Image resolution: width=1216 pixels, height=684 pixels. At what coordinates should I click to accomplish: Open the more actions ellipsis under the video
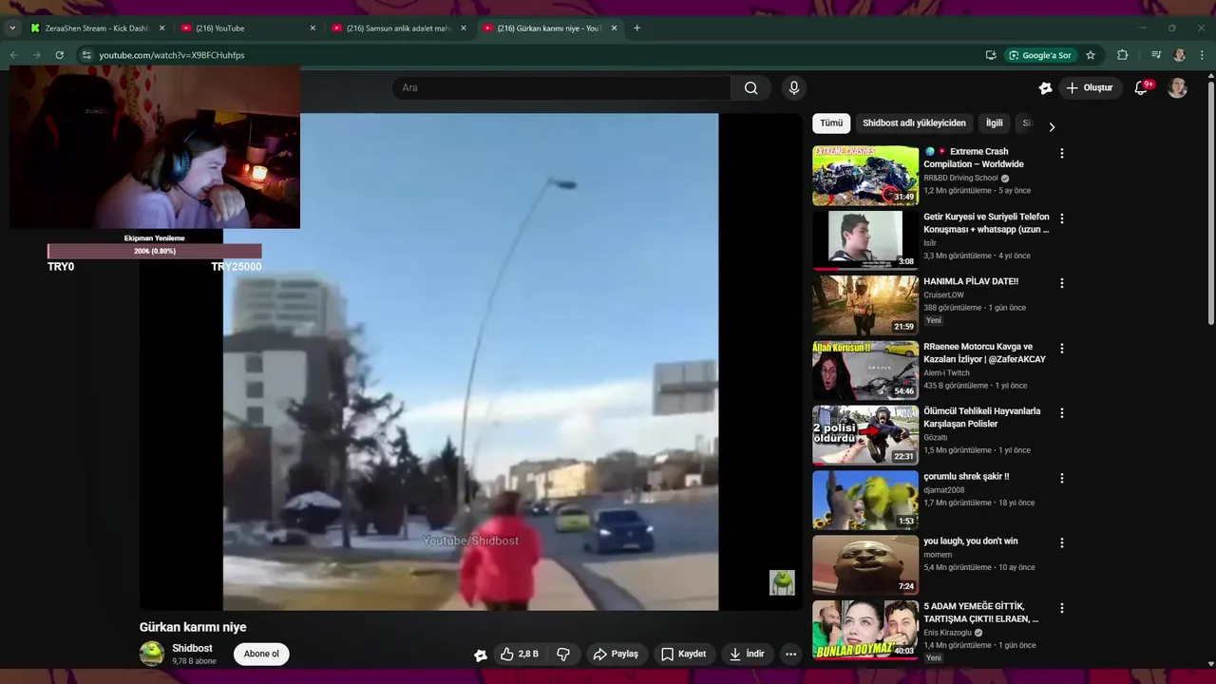click(x=790, y=654)
